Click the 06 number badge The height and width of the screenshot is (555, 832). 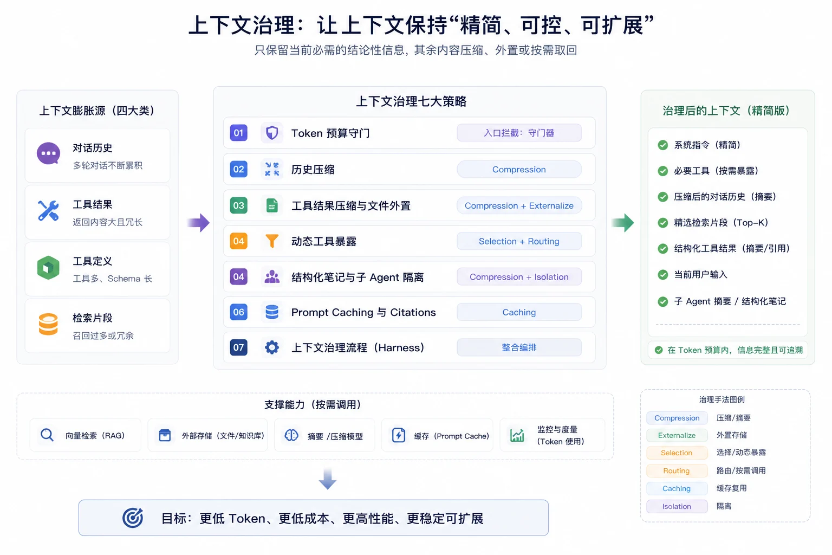(238, 312)
